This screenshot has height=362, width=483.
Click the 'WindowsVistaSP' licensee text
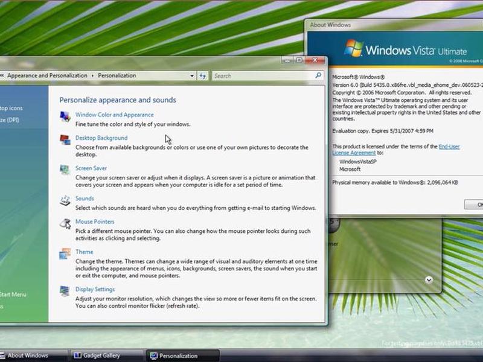357,161
